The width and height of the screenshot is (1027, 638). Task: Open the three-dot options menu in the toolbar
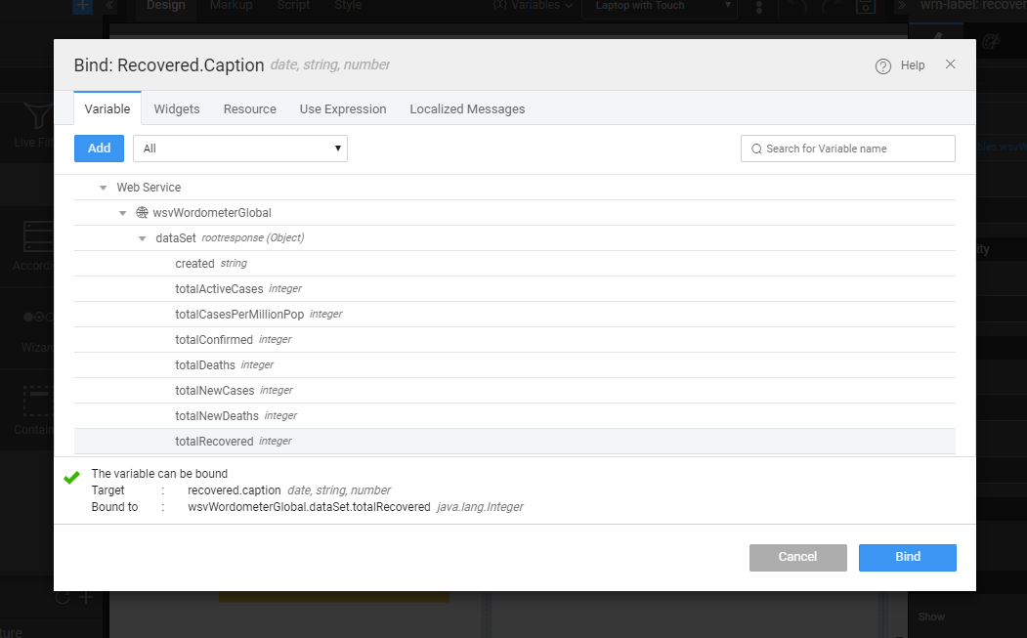coord(759,8)
